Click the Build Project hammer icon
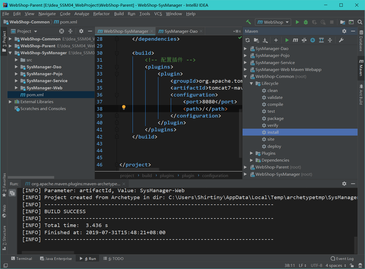 click(x=248, y=22)
